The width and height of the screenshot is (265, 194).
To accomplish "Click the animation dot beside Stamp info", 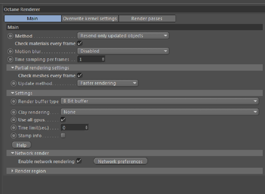I will pyautogui.click(x=14, y=136).
